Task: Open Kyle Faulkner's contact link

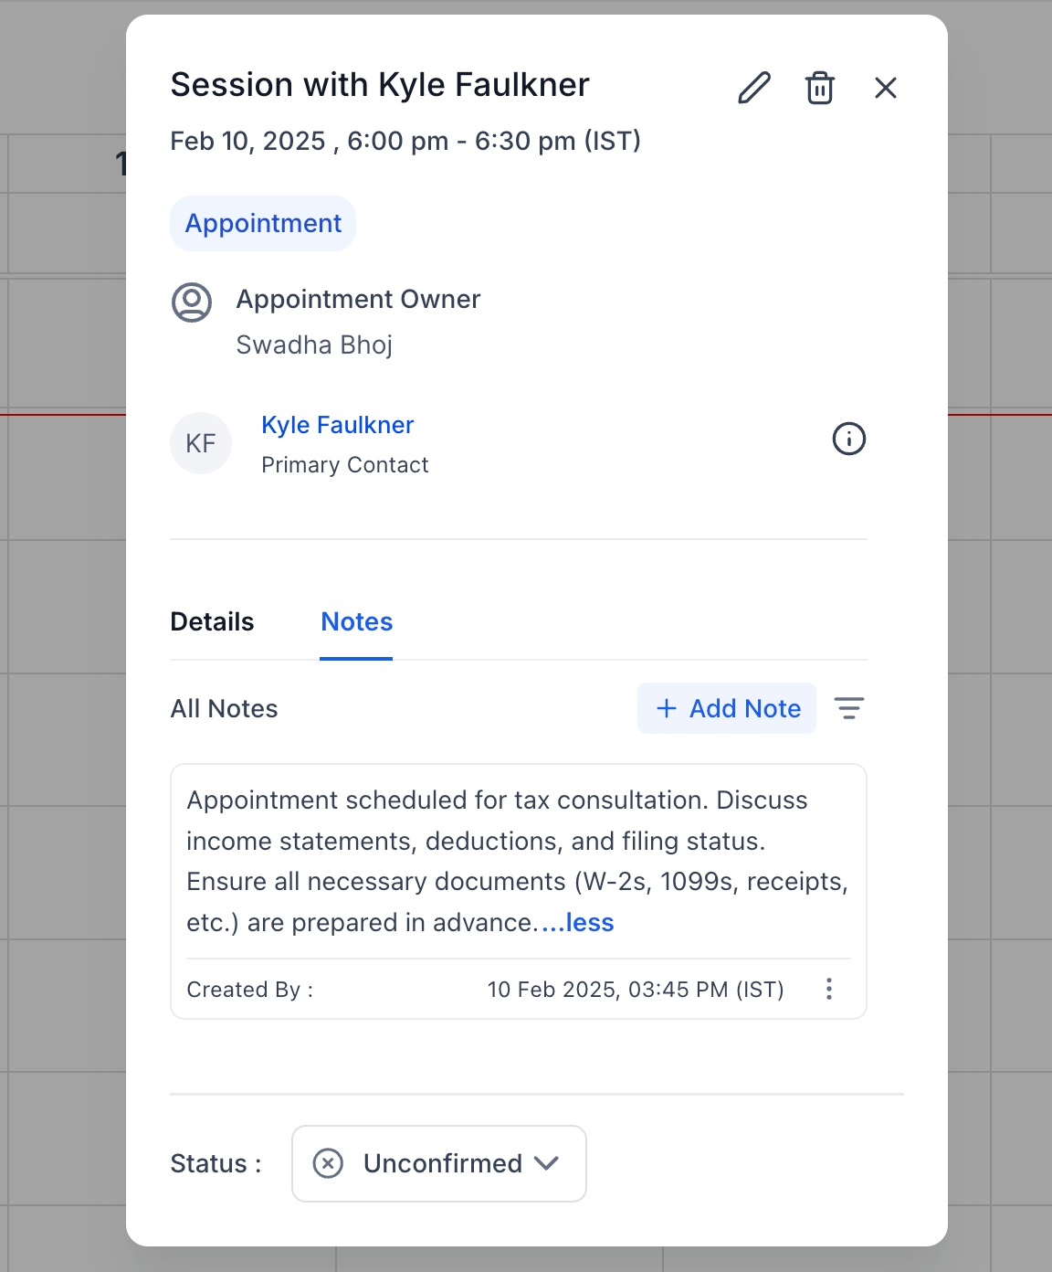Action: click(x=337, y=425)
